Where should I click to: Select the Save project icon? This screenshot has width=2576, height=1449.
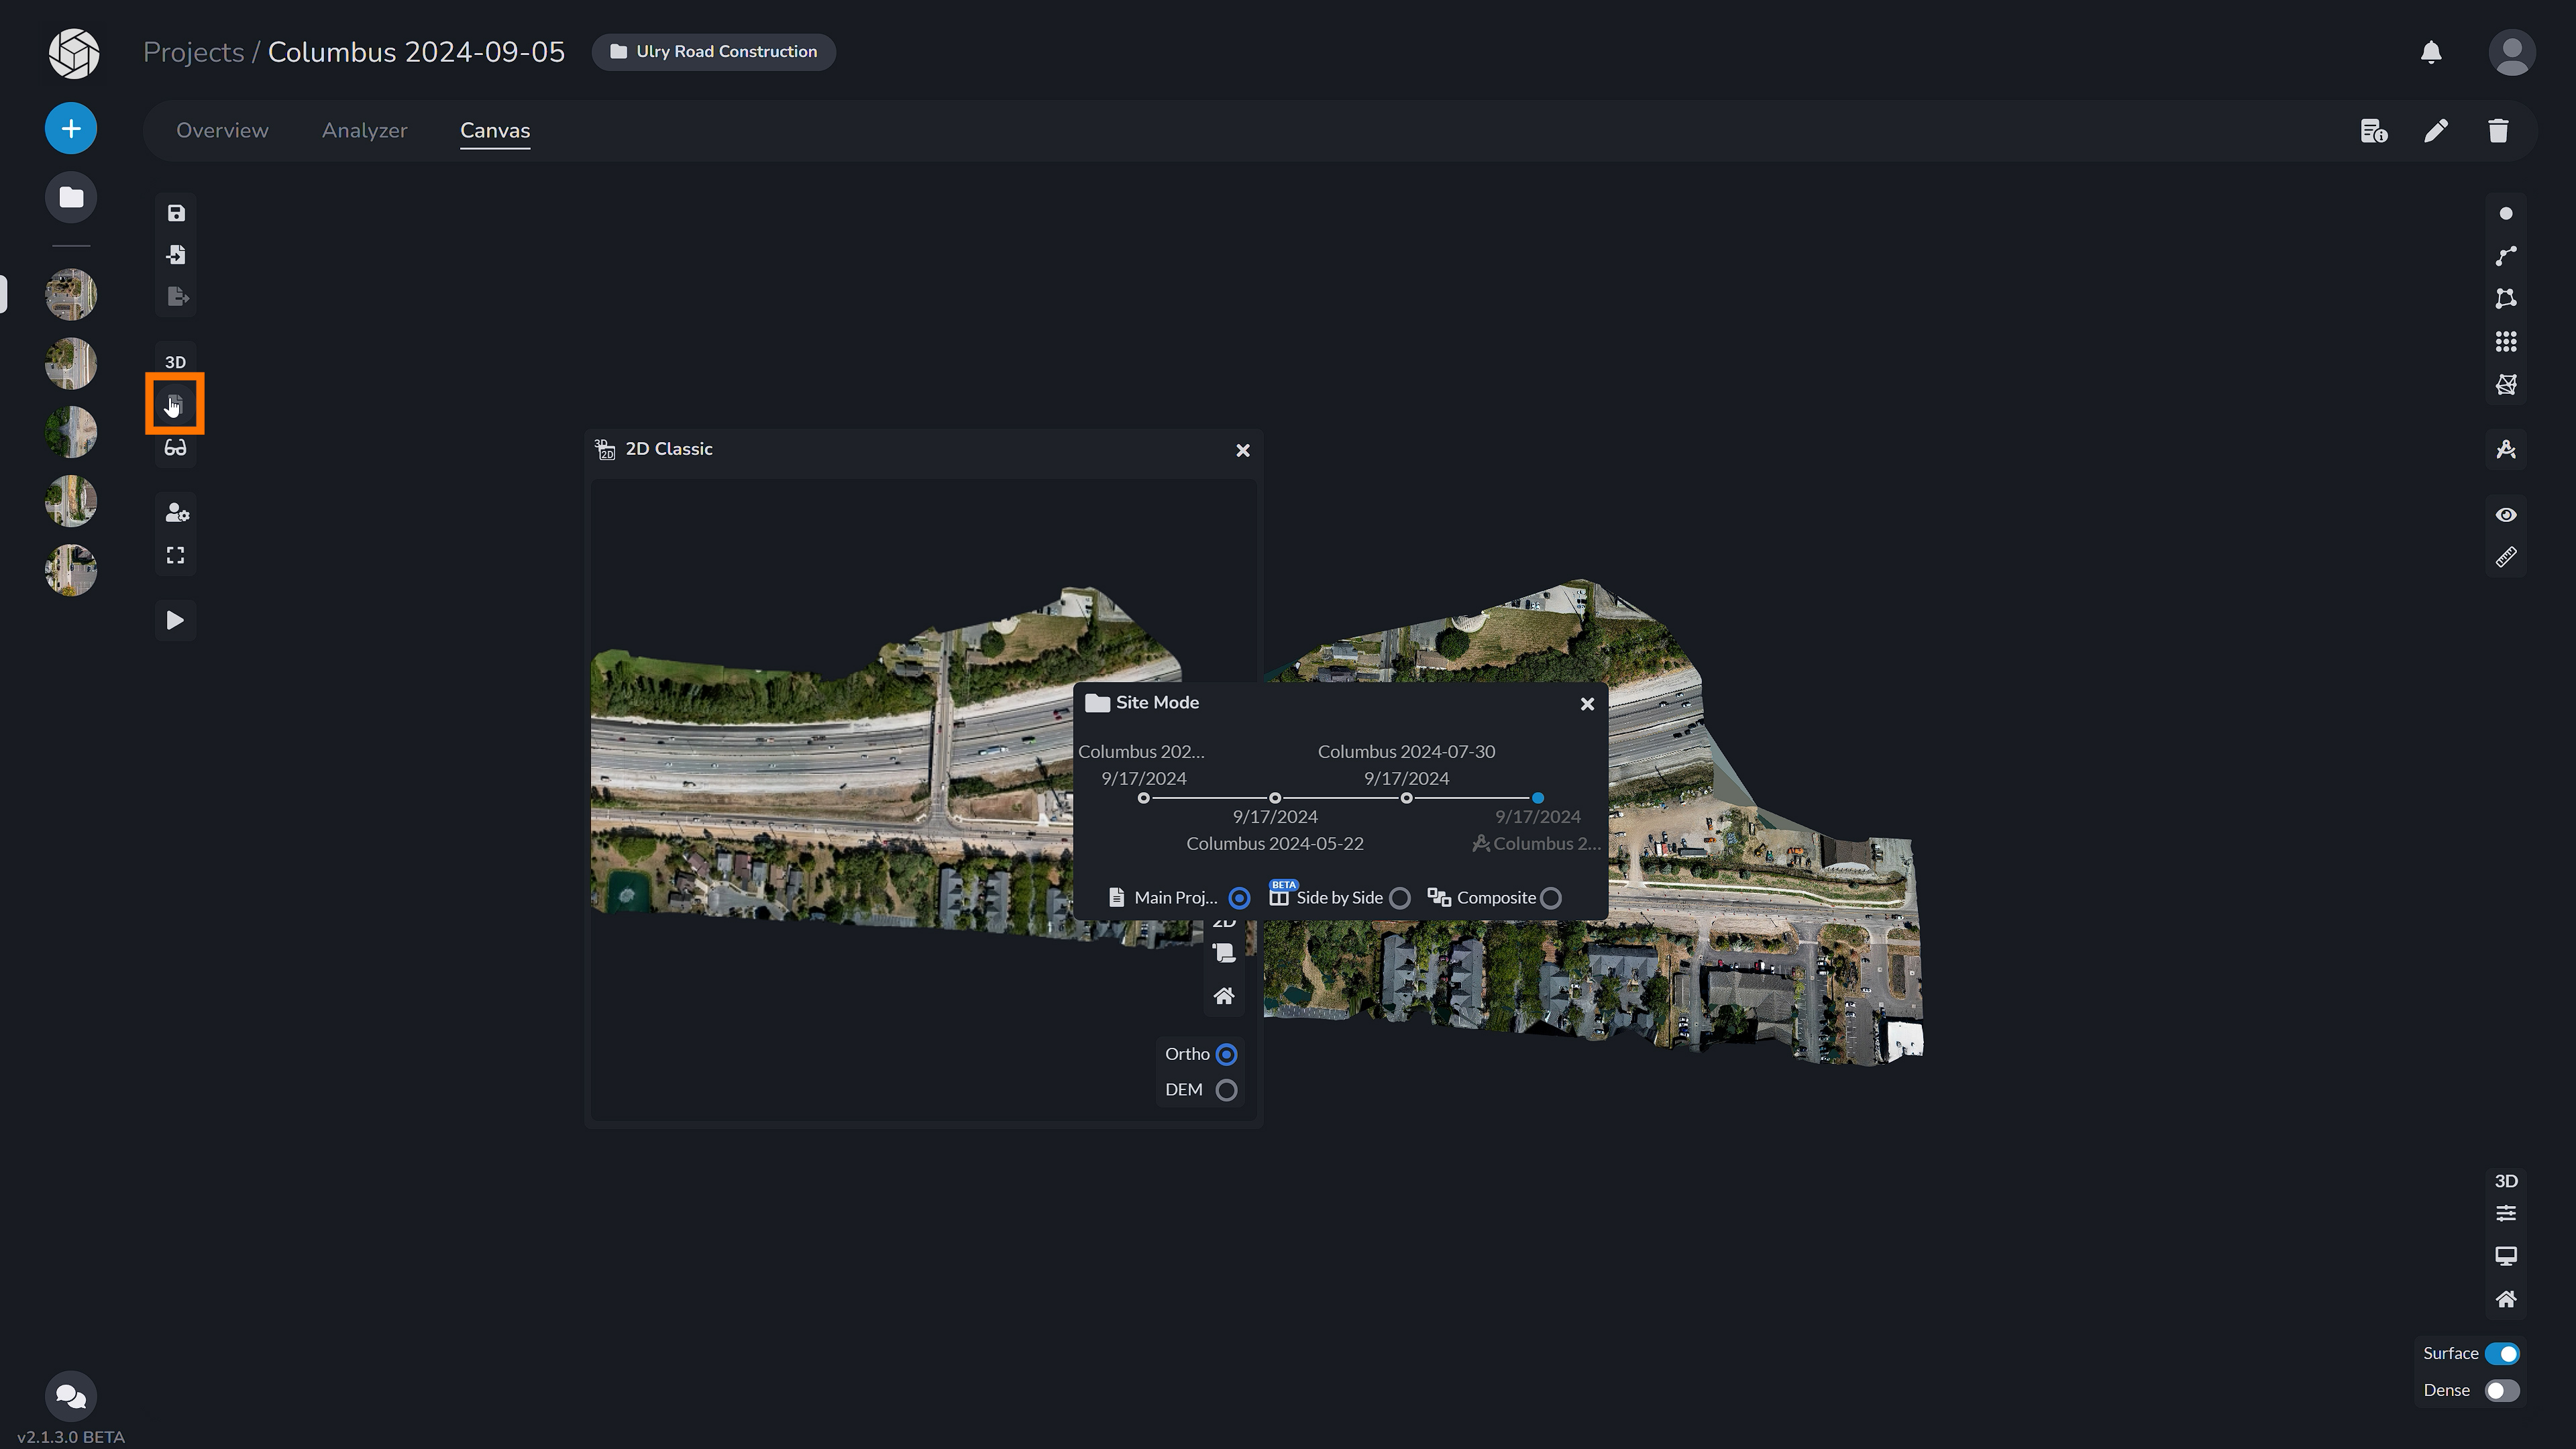pos(175,213)
